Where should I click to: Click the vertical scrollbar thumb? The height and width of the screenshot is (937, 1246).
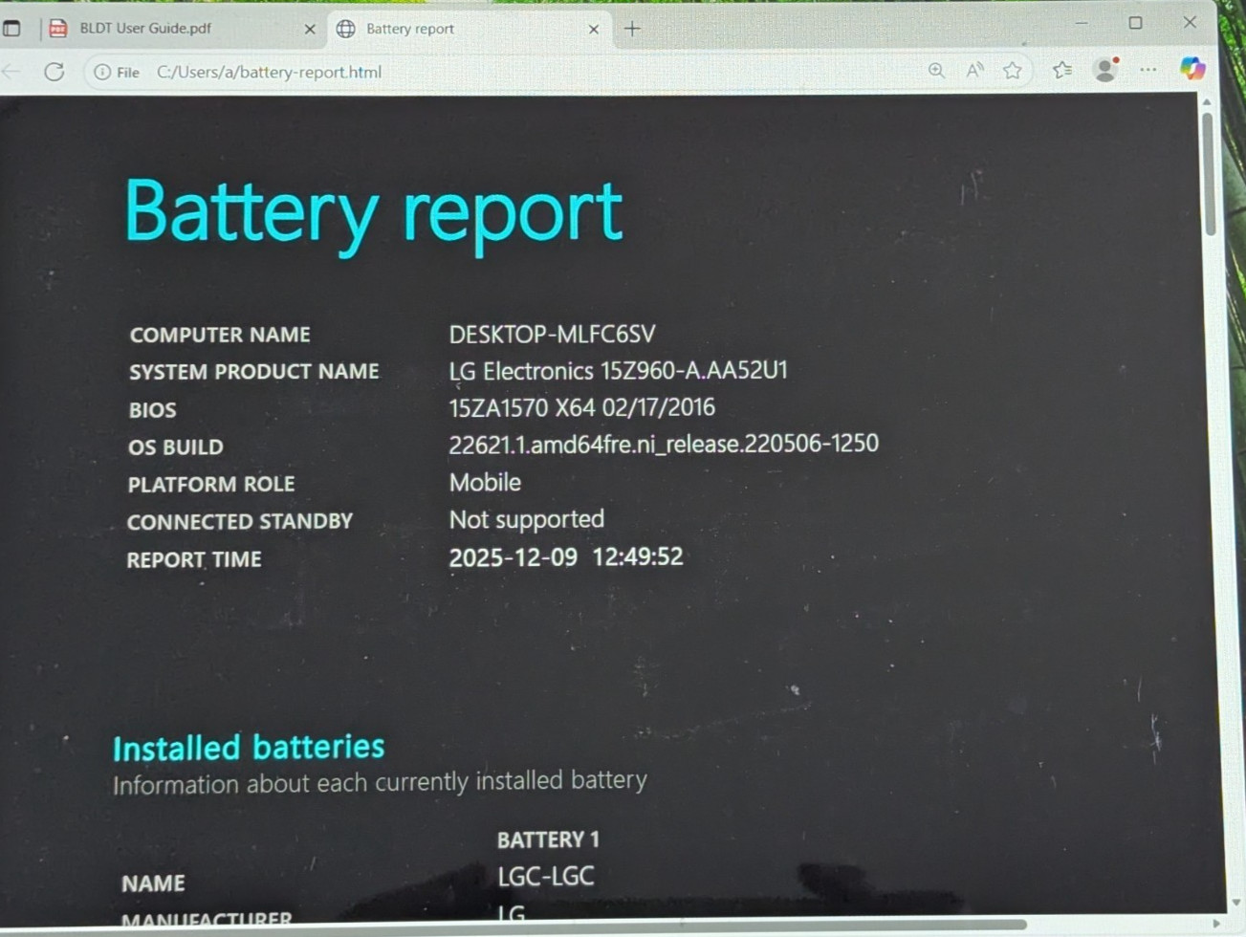coord(1209,172)
